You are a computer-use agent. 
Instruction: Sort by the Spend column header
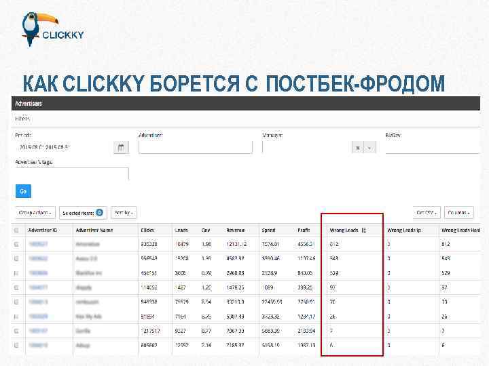pyautogui.click(x=268, y=230)
